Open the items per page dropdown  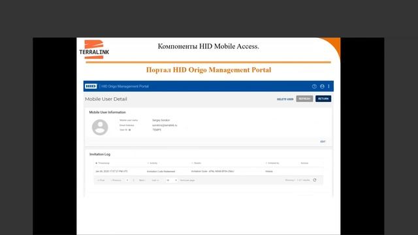coord(171,180)
